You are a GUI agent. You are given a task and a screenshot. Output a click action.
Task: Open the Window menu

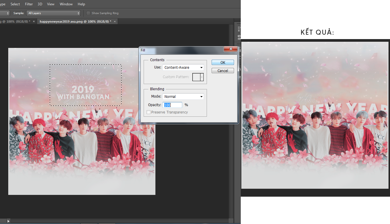66,4
